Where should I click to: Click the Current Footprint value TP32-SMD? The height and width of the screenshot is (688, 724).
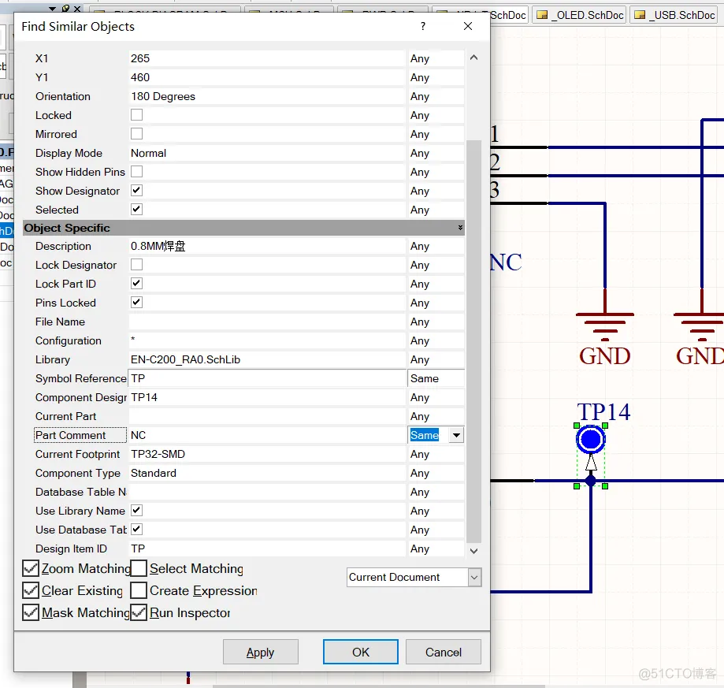pyautogui.click(x=267, y=455)
